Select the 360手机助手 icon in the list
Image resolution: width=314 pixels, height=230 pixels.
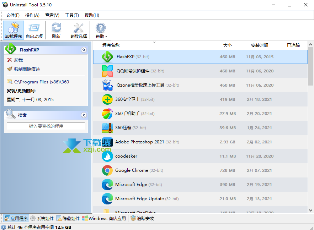[x=107, y=114]
